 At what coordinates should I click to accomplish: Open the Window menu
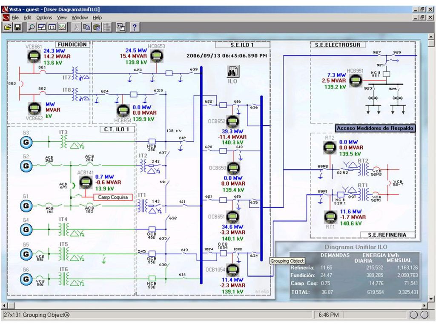pyautogui.click(x=80, y=17)
